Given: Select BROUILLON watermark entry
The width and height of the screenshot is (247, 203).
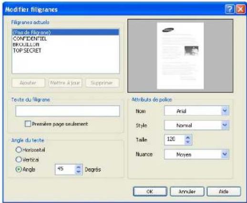Looking at the screenshot, I should (x=26, y=44).
